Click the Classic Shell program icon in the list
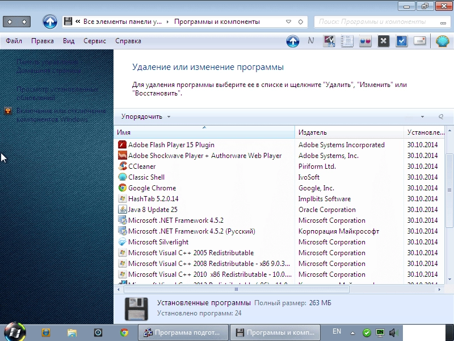This screenshot has height=341, width=454. [122, 177]
